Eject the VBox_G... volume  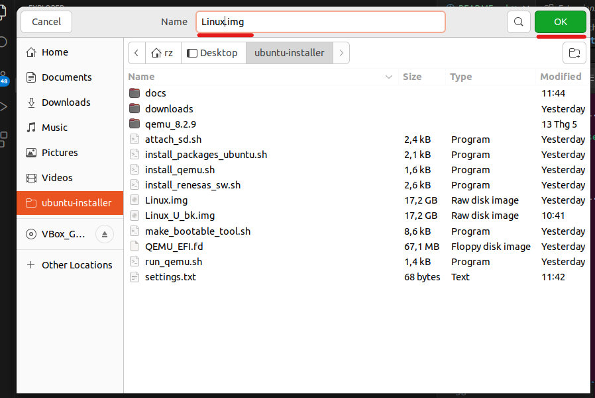tap(105, 233)
